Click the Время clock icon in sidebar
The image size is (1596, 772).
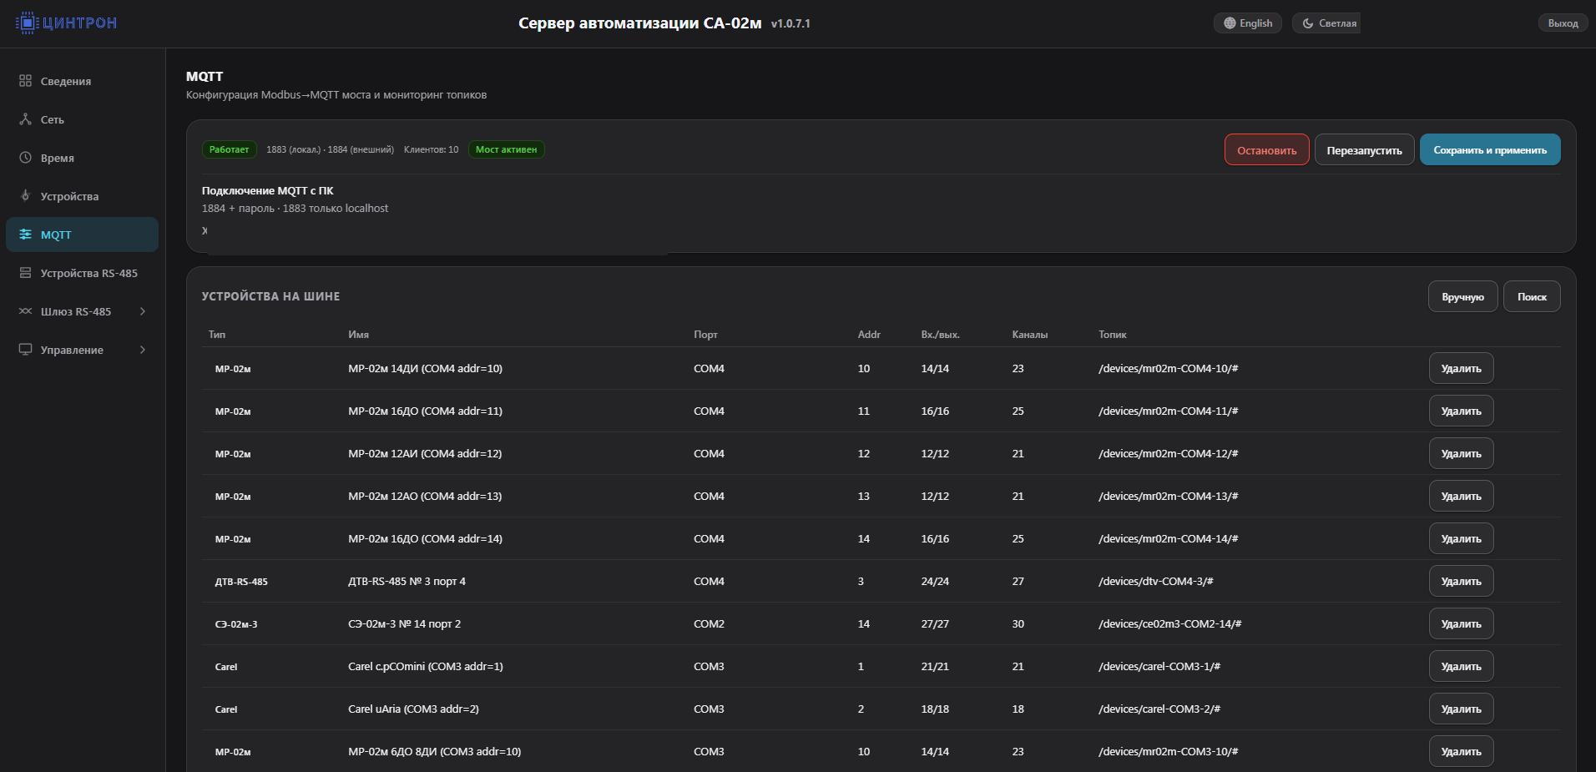(x=25, y=158)
